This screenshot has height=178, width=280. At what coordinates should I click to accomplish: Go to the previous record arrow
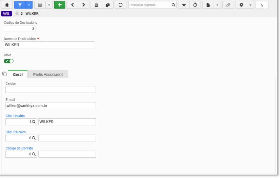coord(72,5)
